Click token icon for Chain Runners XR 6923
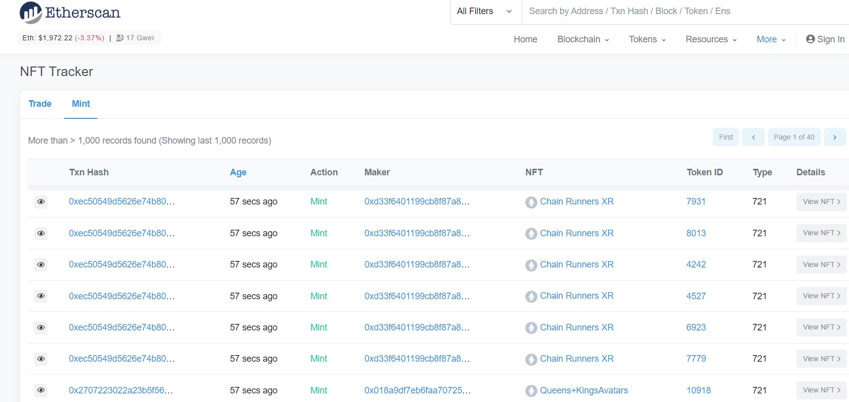This screenshot has height=402, width=849. [531, 328]
